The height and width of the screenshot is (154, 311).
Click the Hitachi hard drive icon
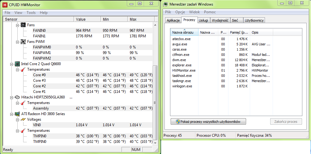pos(17,97)
